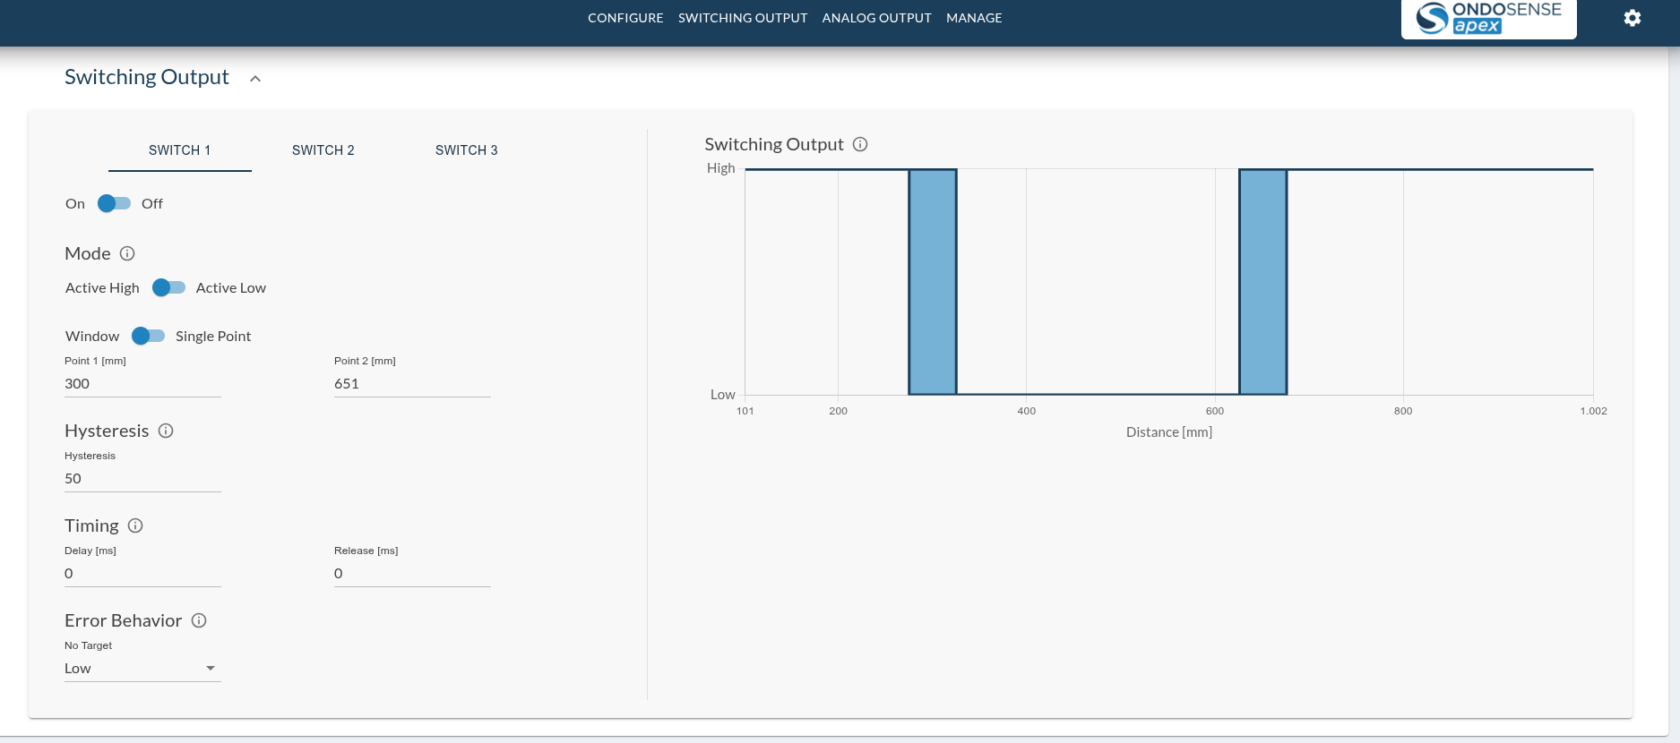Click the Error Behavior info icon
Image resolution: width=1680 pixels, height=743 pixels.
pyautogui.click(x=199, y=620)
